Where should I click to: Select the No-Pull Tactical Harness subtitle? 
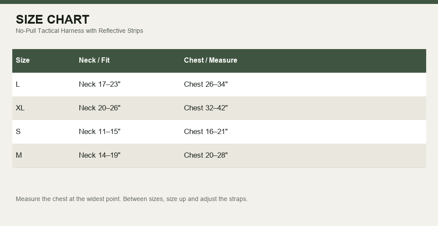pyautogui.click(x=79, y=31)
